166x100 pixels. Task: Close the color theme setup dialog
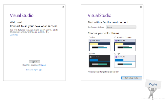(141, 7)
